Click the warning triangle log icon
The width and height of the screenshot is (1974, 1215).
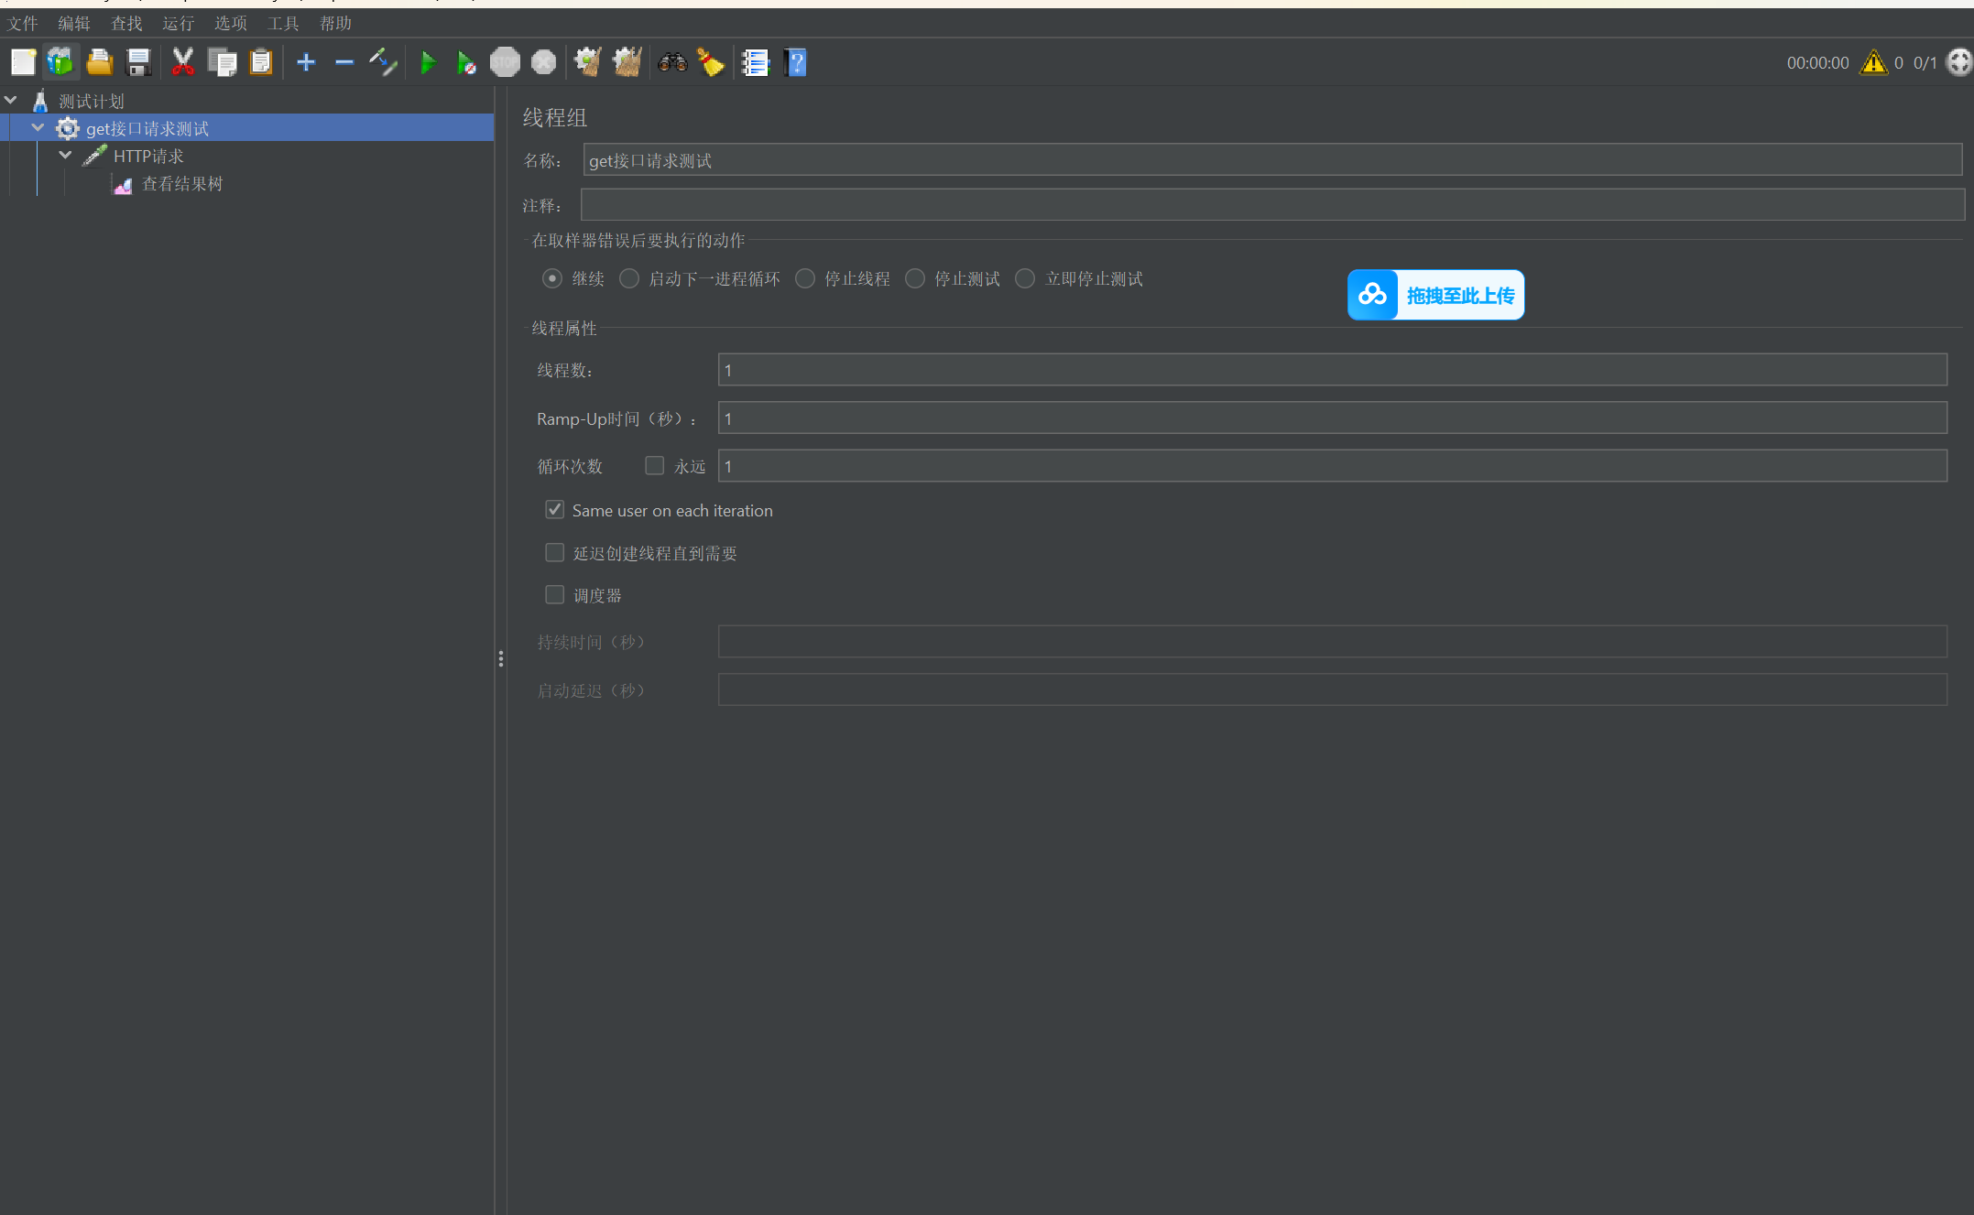(x=1873, y=62)
